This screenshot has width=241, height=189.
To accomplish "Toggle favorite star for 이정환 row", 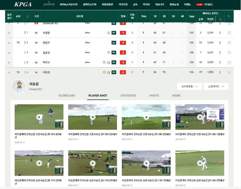I will tap(9, 33).
